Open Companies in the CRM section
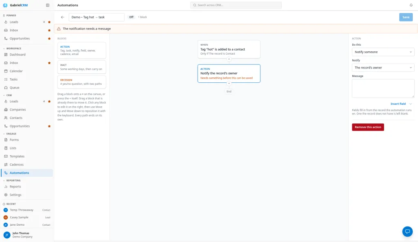The width and height of the screenshot is (418, 242). (x=27, y=110)
